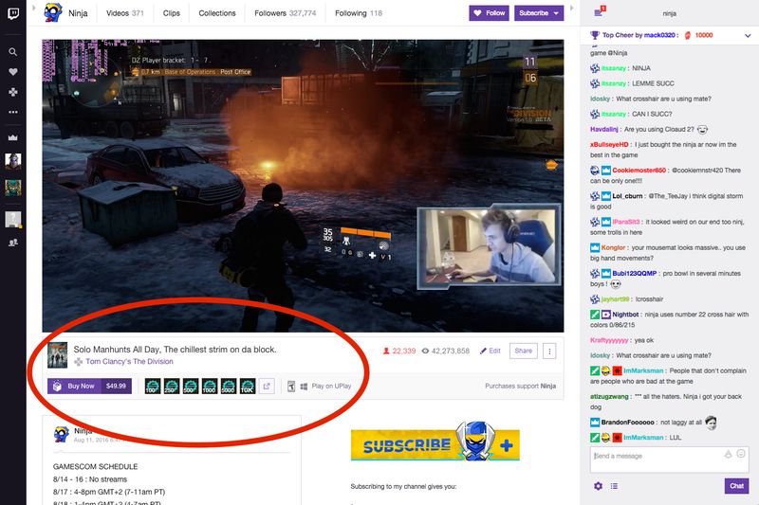Click the Havdalinj username in chat
The width and height of the screenshot is (759, 505).
(604, 129)
